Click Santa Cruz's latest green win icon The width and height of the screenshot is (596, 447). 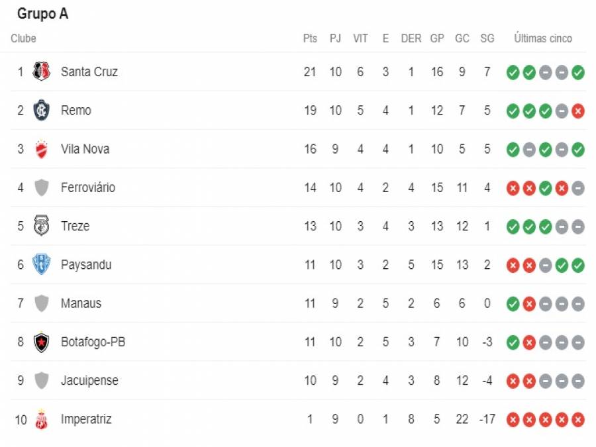(577, 72)
